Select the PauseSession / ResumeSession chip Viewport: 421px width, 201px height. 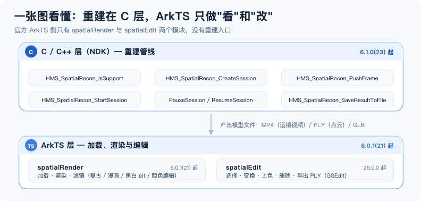(x=211, y=99)
